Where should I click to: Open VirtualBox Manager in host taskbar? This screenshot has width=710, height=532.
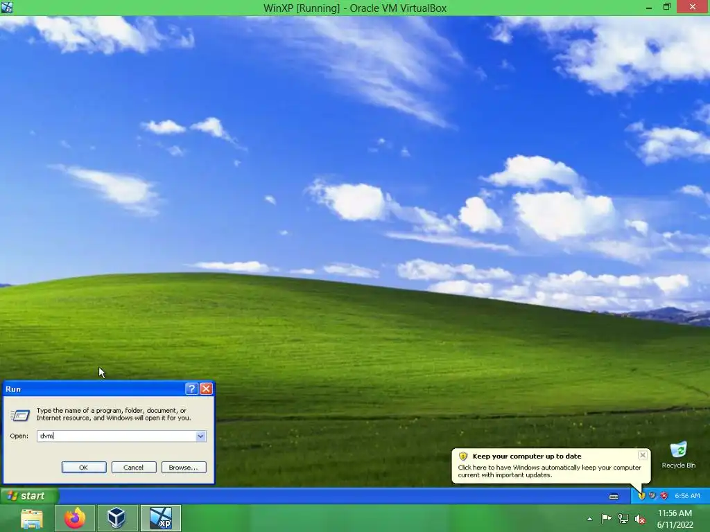click(x=116, y=518)
